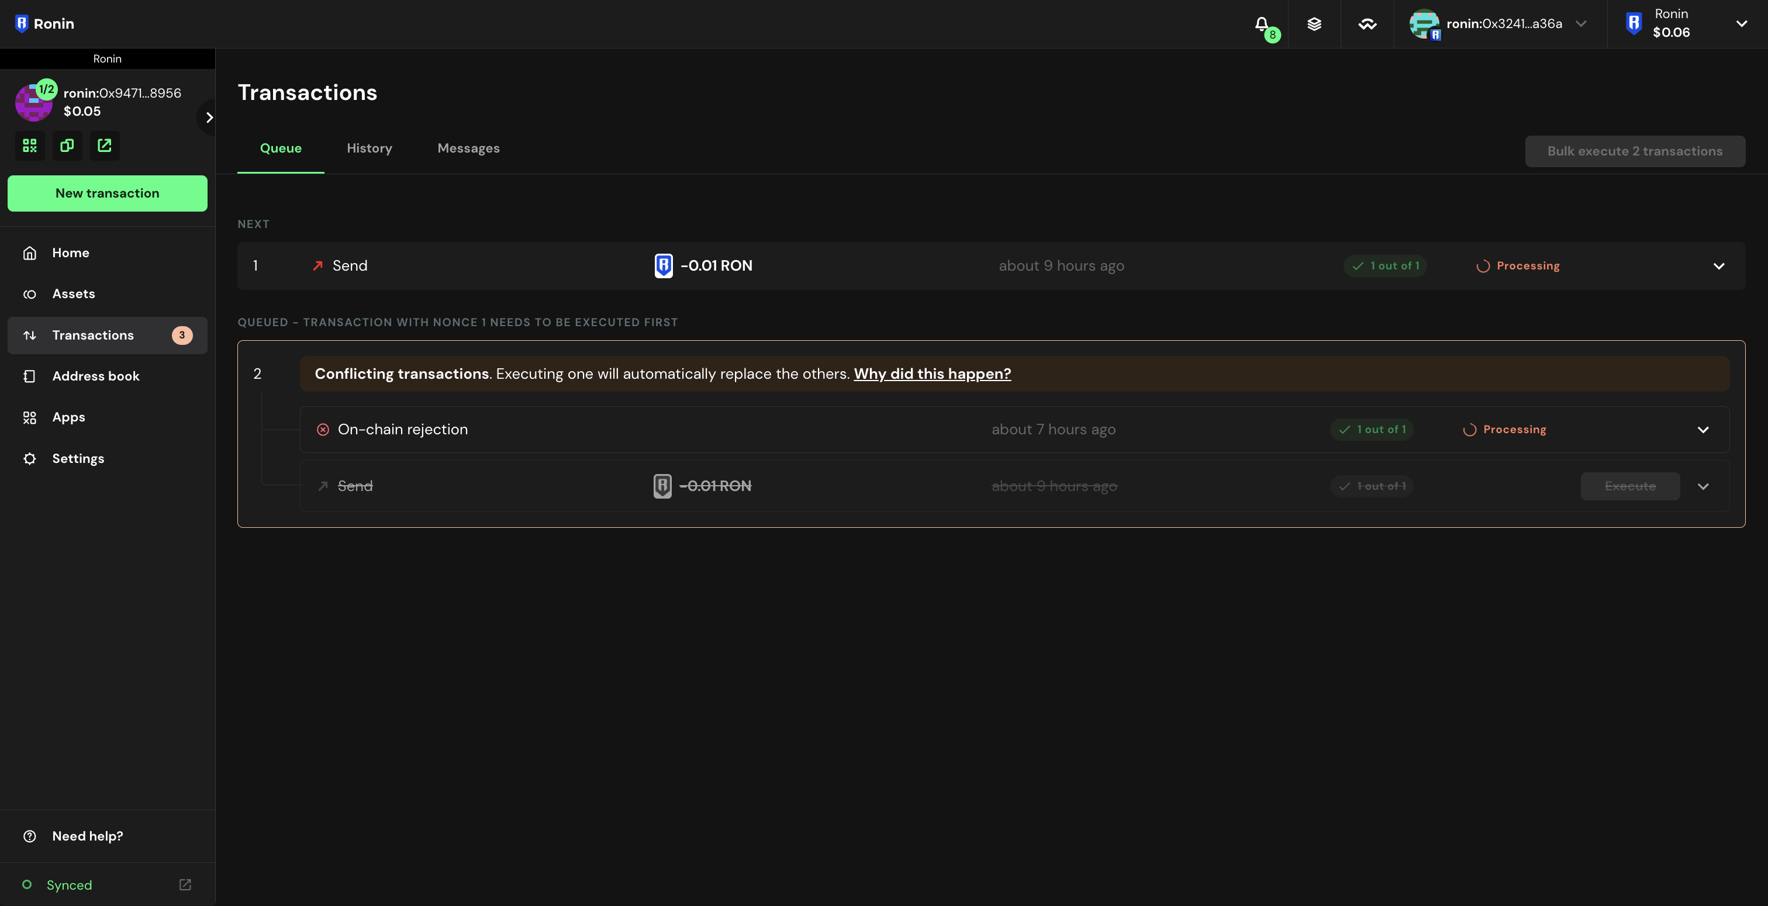
Task: Click the red Send arrow icon in row 1
Action: (x=317, y=265)
